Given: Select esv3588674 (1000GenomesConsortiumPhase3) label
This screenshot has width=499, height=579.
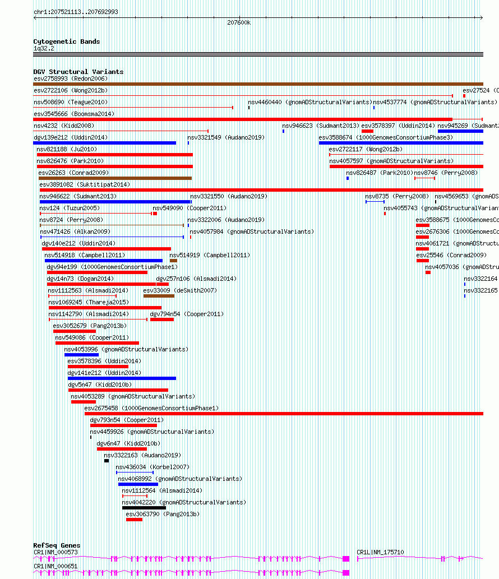Looking at the screenshot, I should (386, 138).
